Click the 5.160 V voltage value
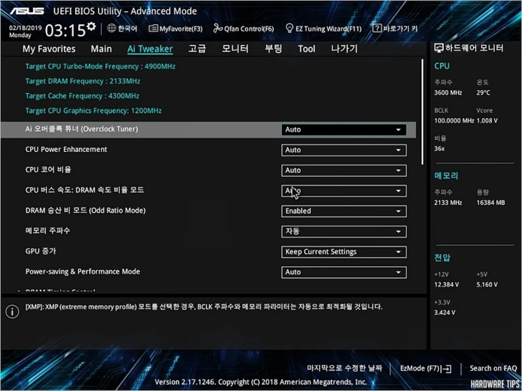 [x=487, y=285]
